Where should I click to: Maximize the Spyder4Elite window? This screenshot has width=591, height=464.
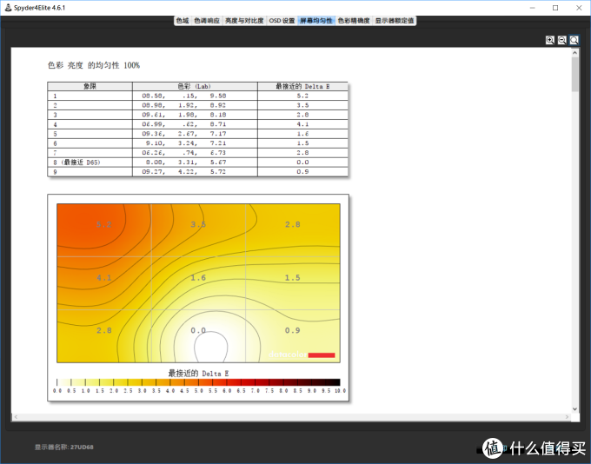pyautogui.click(x=555, y=8)
